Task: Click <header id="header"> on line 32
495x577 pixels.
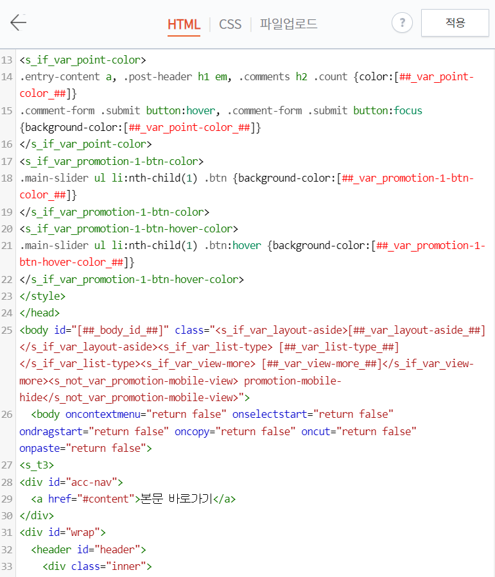Action: tap(89, 549)
